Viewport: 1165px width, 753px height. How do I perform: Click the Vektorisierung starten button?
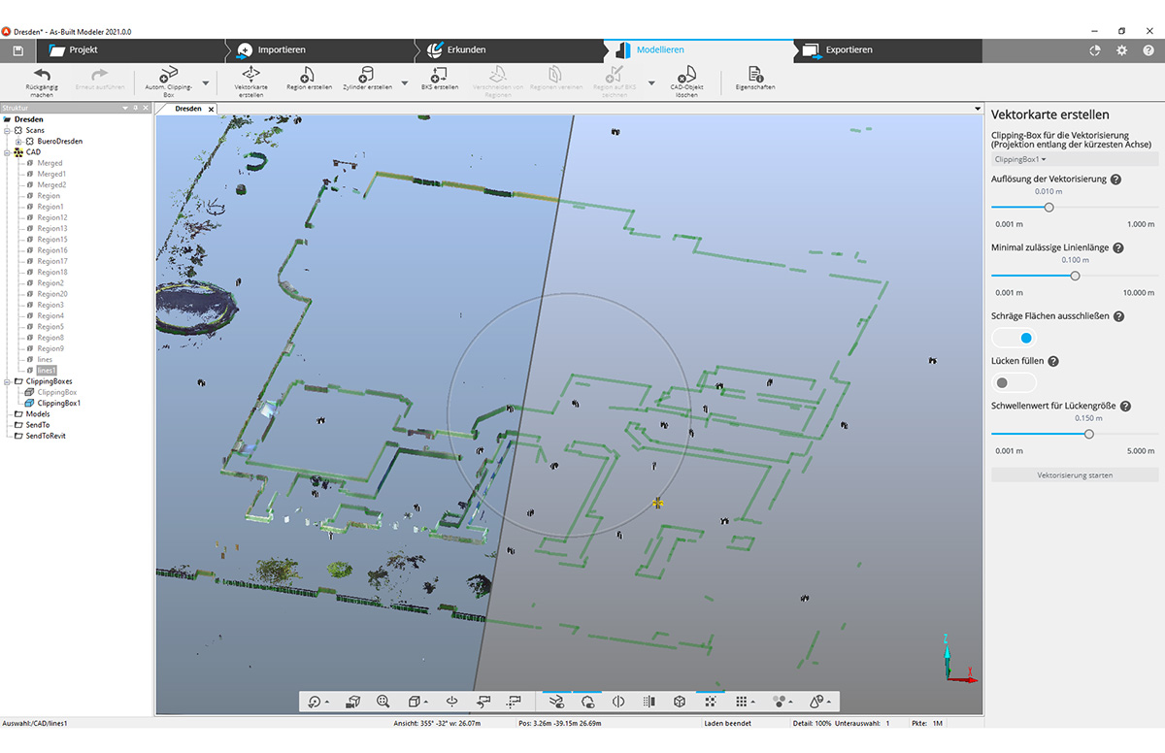(1074, 473)
